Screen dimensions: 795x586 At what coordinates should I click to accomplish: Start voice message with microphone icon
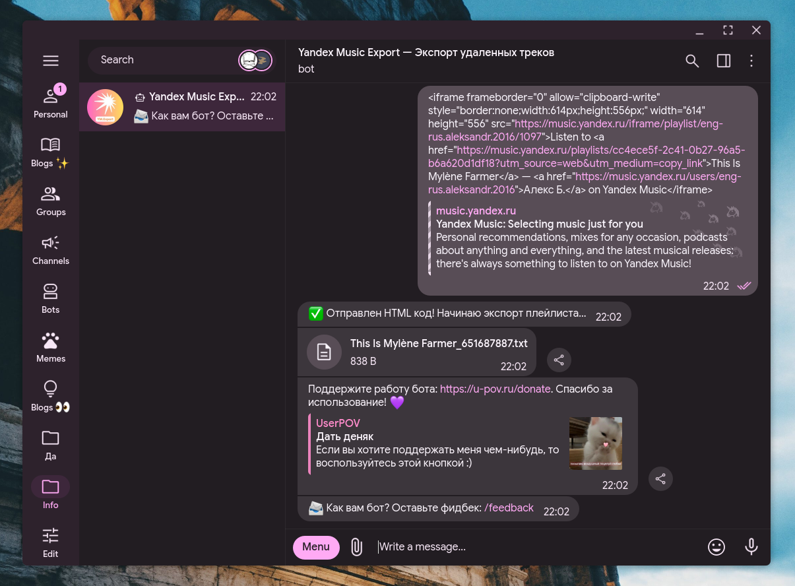tap(751, 546)
